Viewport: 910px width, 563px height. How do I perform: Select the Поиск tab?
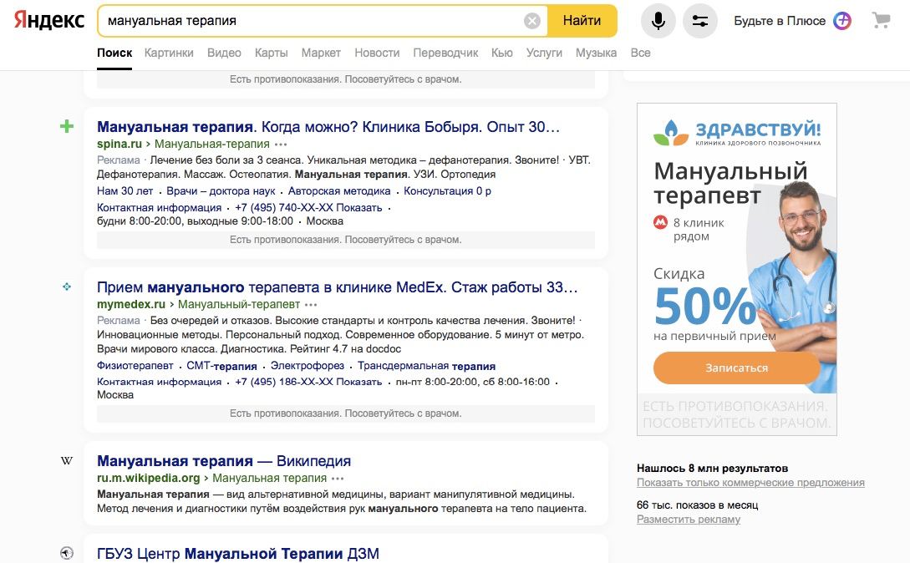tap(114, 53)
